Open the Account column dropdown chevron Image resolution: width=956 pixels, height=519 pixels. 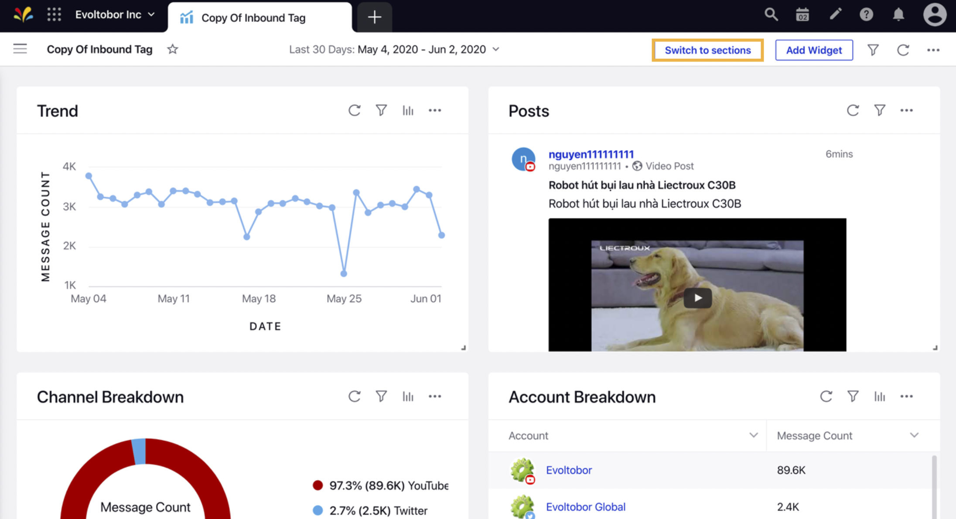click(x=753, y=435)
